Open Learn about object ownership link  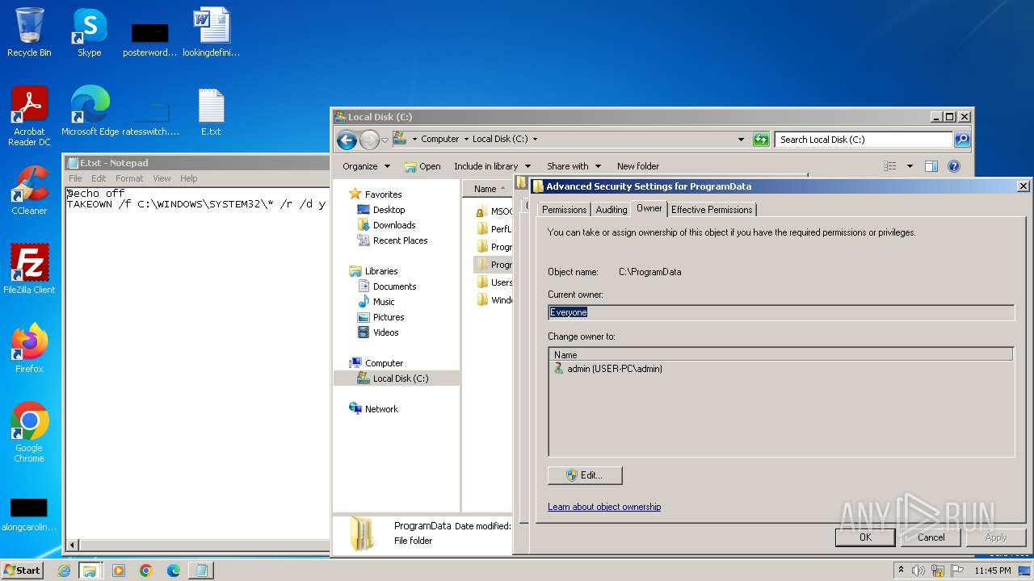(x=604, y=507)
